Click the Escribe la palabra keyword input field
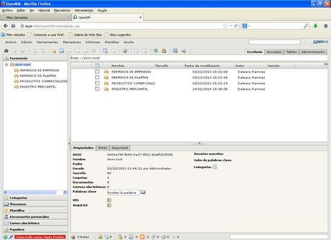 123,192
